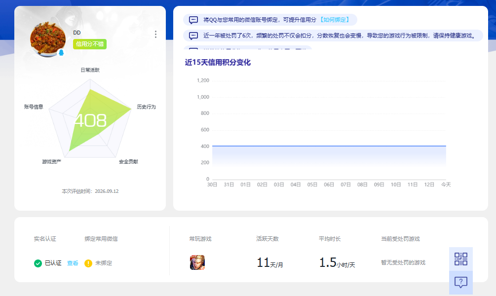Click the 11天/月 active days value

tap(270, 263)
